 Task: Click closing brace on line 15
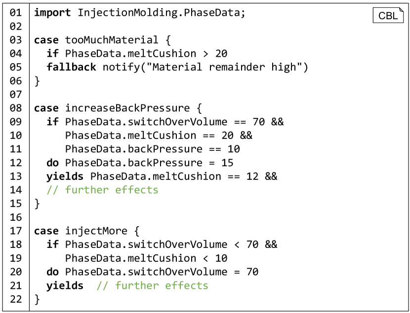click(37, 204)
